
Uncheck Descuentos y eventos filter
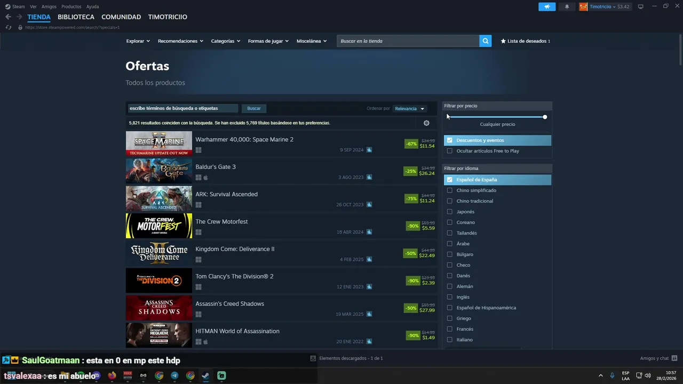pos(450,140)
